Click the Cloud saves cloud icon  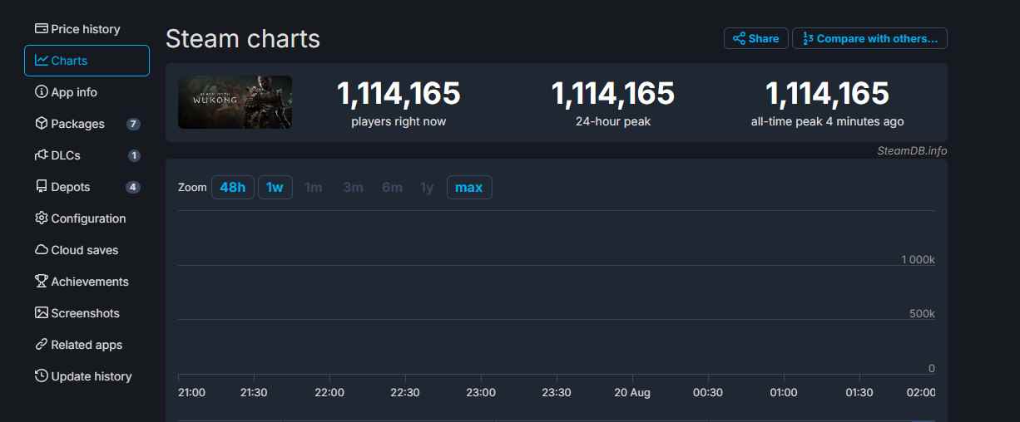[x=41, y=250]
